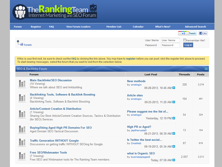The image size is (222, 167).
Task: Collapse the SEO & Backlinks Forum category
Action: (x=206, y=69)
